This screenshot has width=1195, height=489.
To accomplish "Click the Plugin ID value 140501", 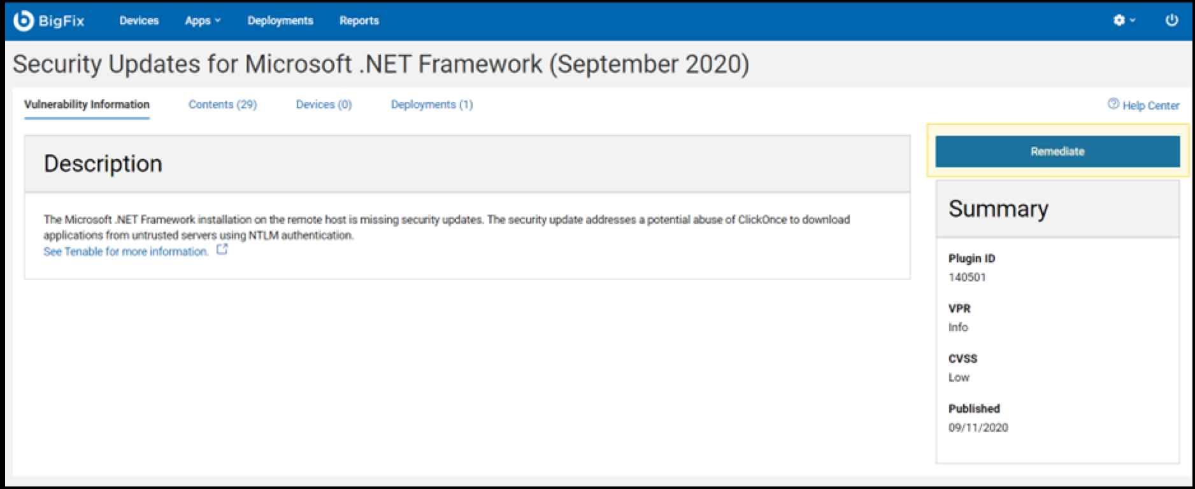I will pyautogui.click(x=967, y=277).
